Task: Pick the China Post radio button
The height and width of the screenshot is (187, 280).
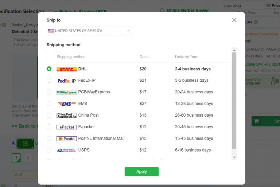Action: (x=49, y=115)
